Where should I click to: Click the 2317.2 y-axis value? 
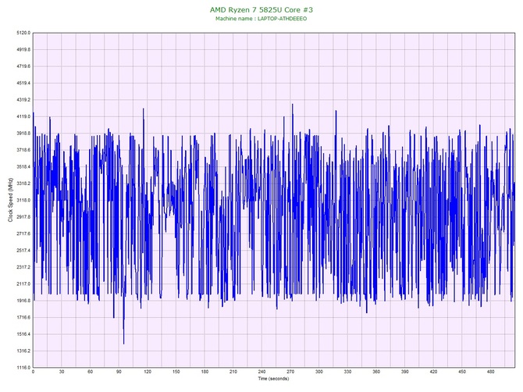(x=23, y=267)
